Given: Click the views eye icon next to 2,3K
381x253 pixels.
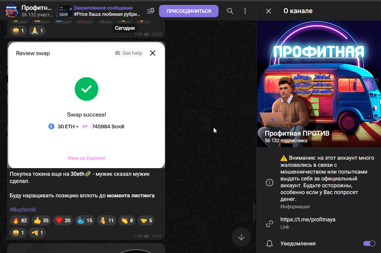Looking at the screenshot, I should (146, 34).
